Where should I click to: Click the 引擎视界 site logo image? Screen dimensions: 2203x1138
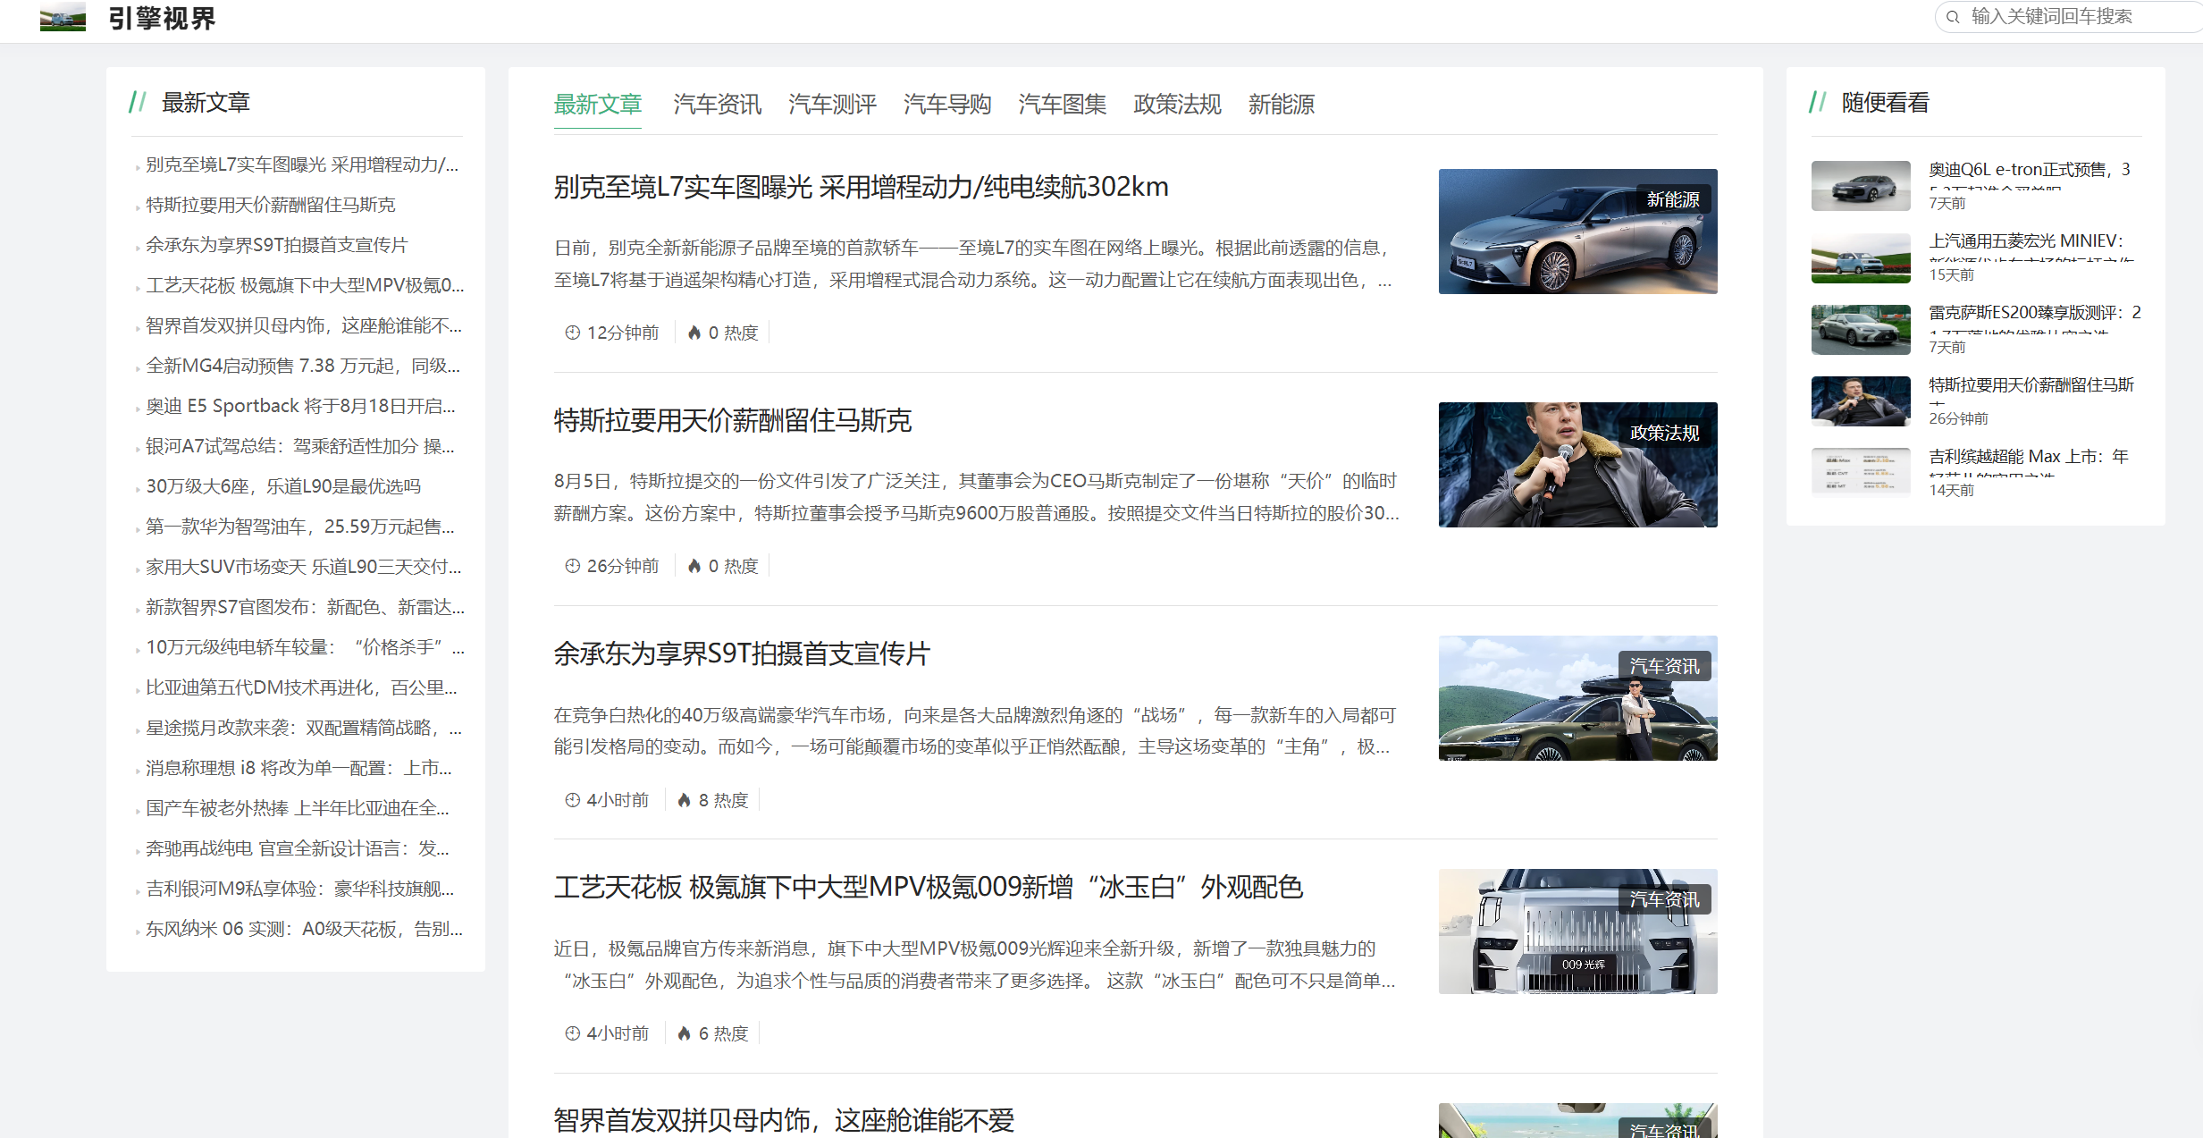pos(63,17)
